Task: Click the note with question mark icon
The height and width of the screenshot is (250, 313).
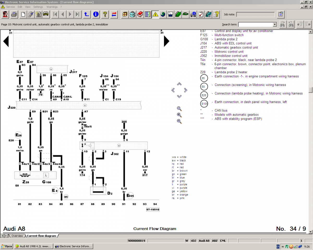Action: pyautogui.click(x=216, y=14)
